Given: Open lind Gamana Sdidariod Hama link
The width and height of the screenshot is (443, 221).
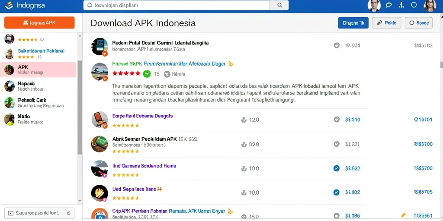Looking at the screenshot, I should click(x=144, y=166).
